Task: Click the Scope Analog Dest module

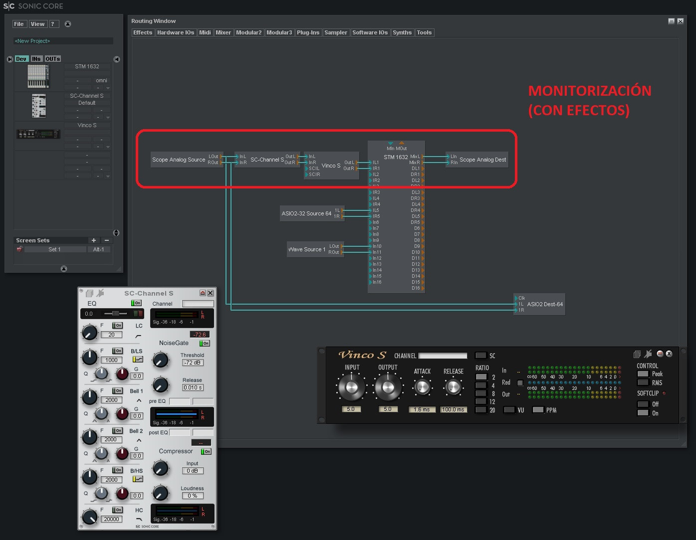Action: point(477,160)
